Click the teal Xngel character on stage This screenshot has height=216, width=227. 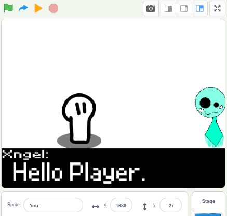(210, 117)
